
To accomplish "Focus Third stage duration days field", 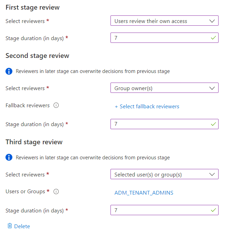I will pos(158,210).
